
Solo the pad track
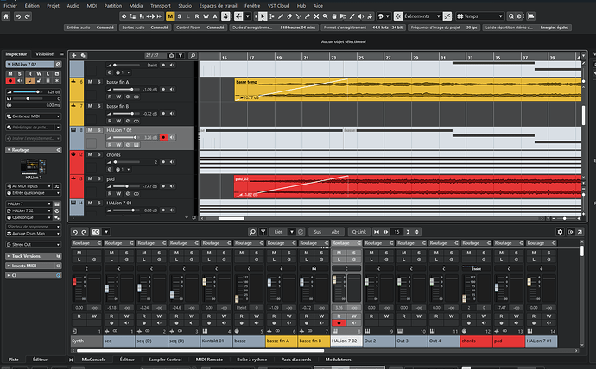point(98,178)
